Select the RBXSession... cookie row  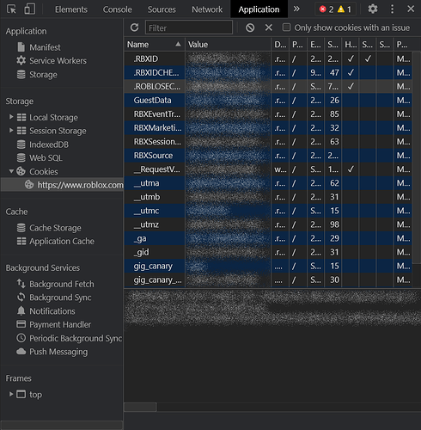[x=268, y=142]
